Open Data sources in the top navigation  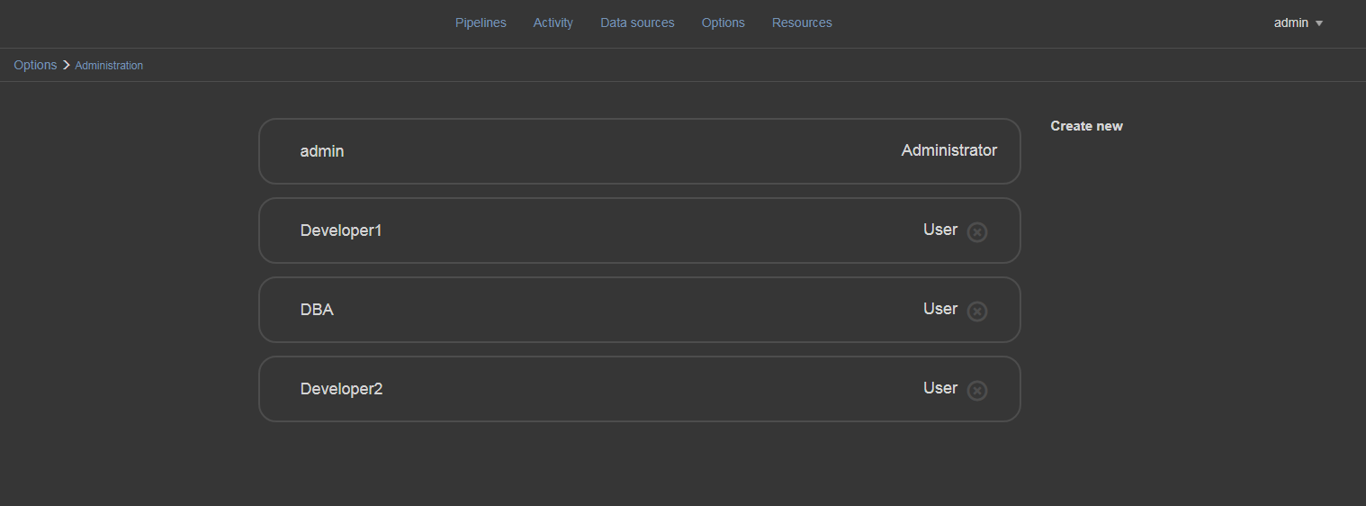(x=637, y=23)
